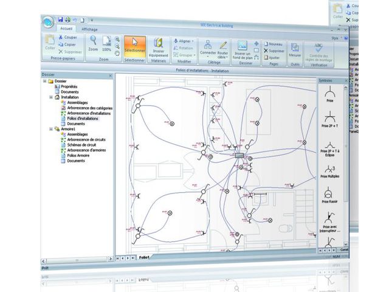Choose the Mesurer tool

[x=295, y=49]
